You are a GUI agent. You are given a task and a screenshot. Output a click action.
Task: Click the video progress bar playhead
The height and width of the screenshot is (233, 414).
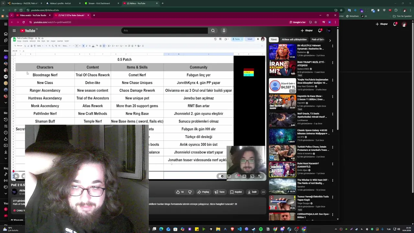click(x=13, y=171)
